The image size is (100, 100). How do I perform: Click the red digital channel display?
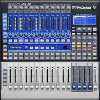click(66, 48)
